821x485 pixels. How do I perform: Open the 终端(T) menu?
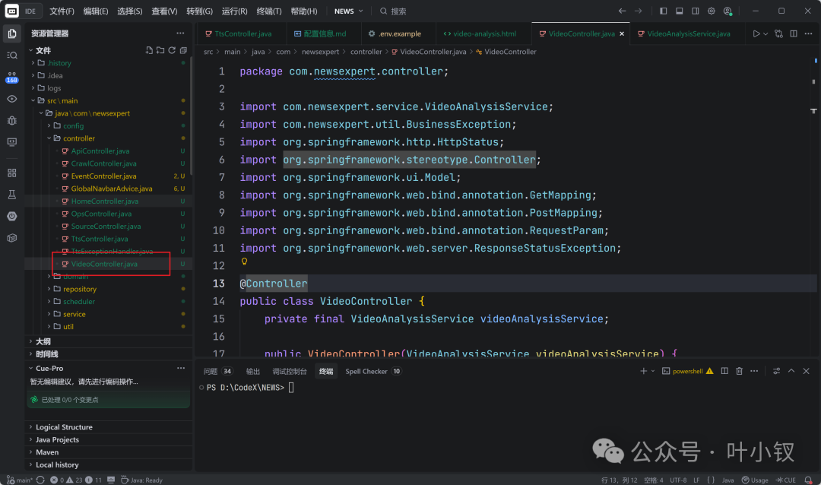point(269,11)
